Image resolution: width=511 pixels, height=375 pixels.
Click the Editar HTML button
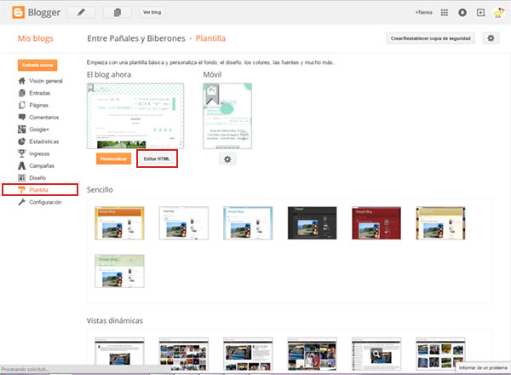coord(157,159)
